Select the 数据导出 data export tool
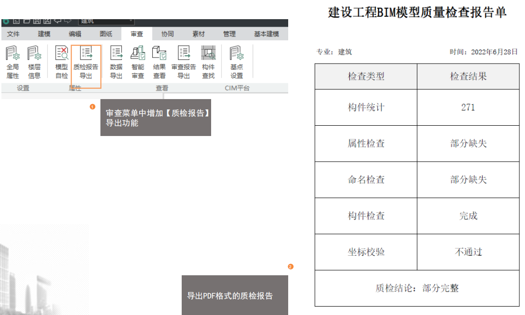Image resolution: width=525 pixels, height=315 pixels. 116,62
